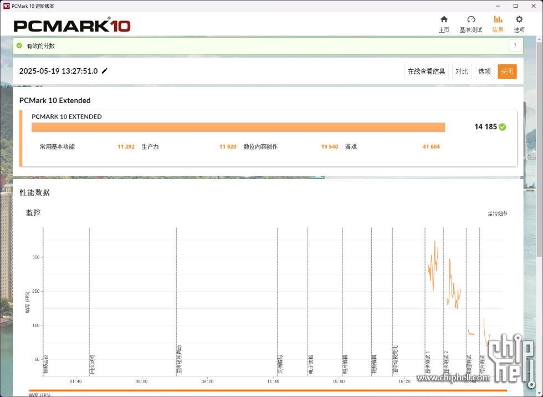Click the green checkmark beside 14 185

click(503, 127)
